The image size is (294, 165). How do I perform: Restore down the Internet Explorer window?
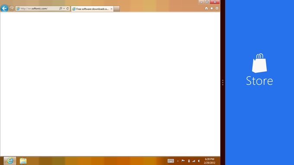207,2
